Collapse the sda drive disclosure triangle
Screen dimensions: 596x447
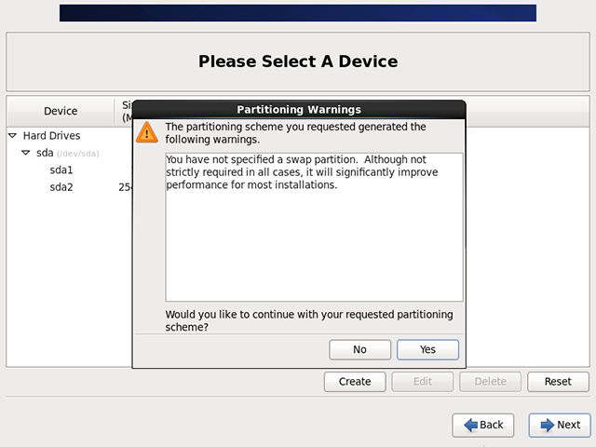pyautogui.click(x=26, y=153)
